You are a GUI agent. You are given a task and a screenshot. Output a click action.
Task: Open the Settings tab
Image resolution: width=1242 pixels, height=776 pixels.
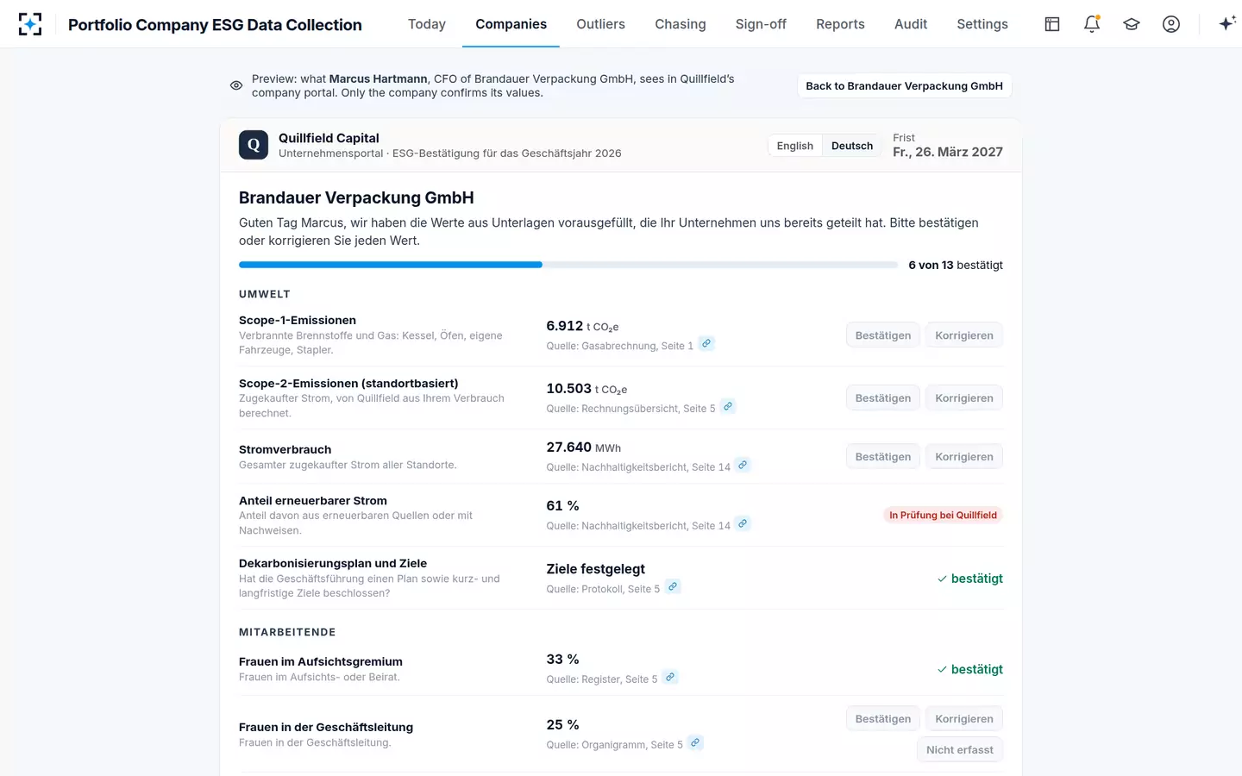982,24
